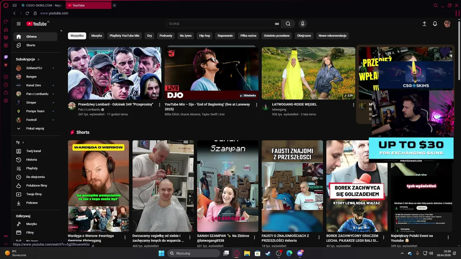Open Do obejrzenia watch later list
Image resolution: width=461 pixels, height=259 pixels.
[x=35, y=177]
